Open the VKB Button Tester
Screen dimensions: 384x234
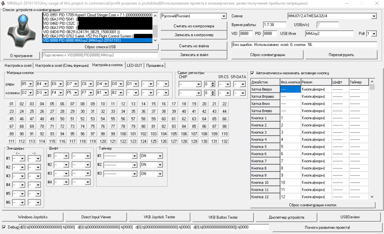coord(223,217)
